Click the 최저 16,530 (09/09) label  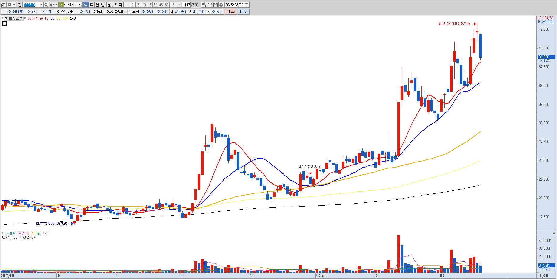51,223
